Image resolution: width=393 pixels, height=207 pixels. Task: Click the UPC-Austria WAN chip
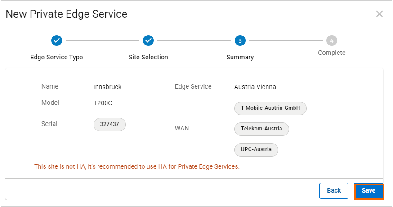coord(256,149)
